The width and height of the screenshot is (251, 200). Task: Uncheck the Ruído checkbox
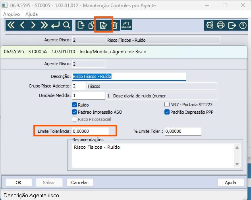pos(74,105)
